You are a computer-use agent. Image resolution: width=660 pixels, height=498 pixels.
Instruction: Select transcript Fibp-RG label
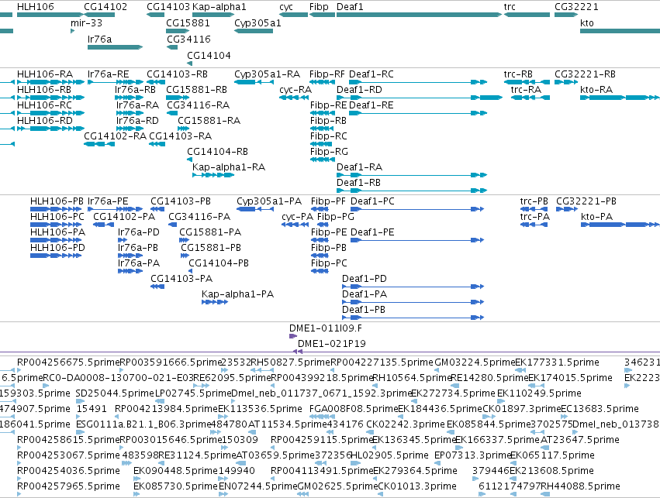pyautogui.click(x=329, y=152)
